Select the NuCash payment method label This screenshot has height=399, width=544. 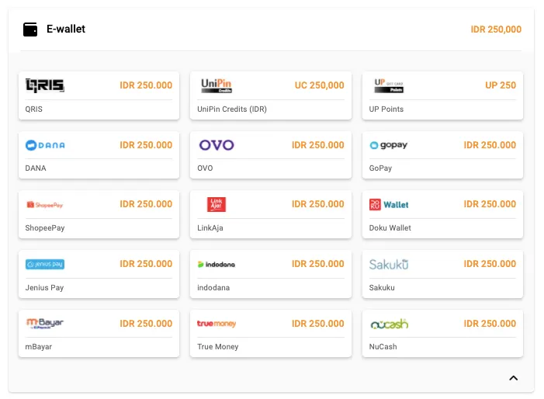point(383,347)
